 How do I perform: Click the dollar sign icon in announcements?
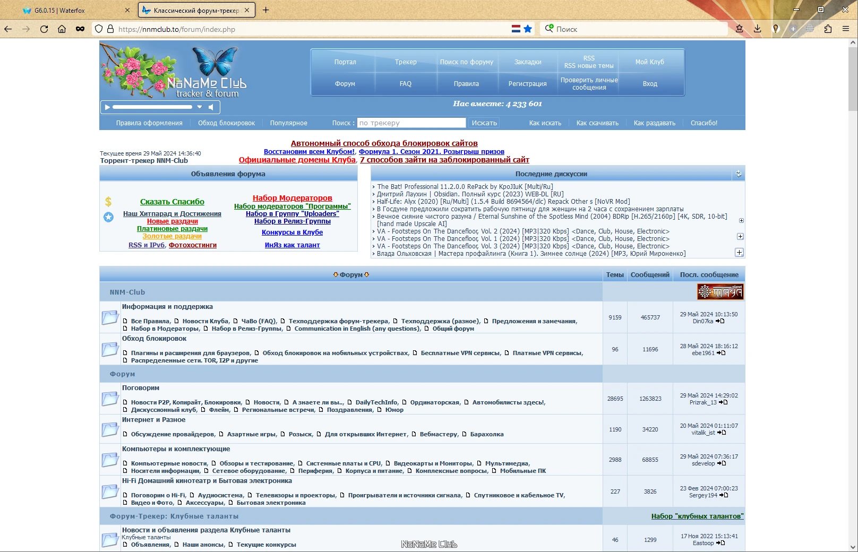click(108, 202)
